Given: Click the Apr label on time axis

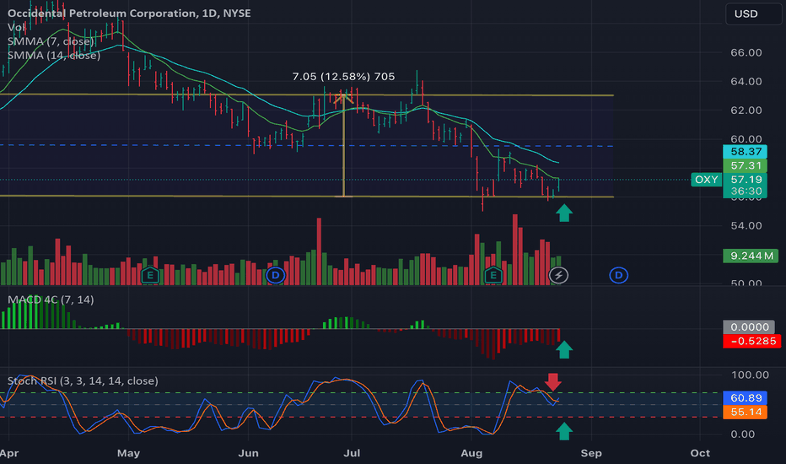Looking at the screenshot, I should click(9, 453).
